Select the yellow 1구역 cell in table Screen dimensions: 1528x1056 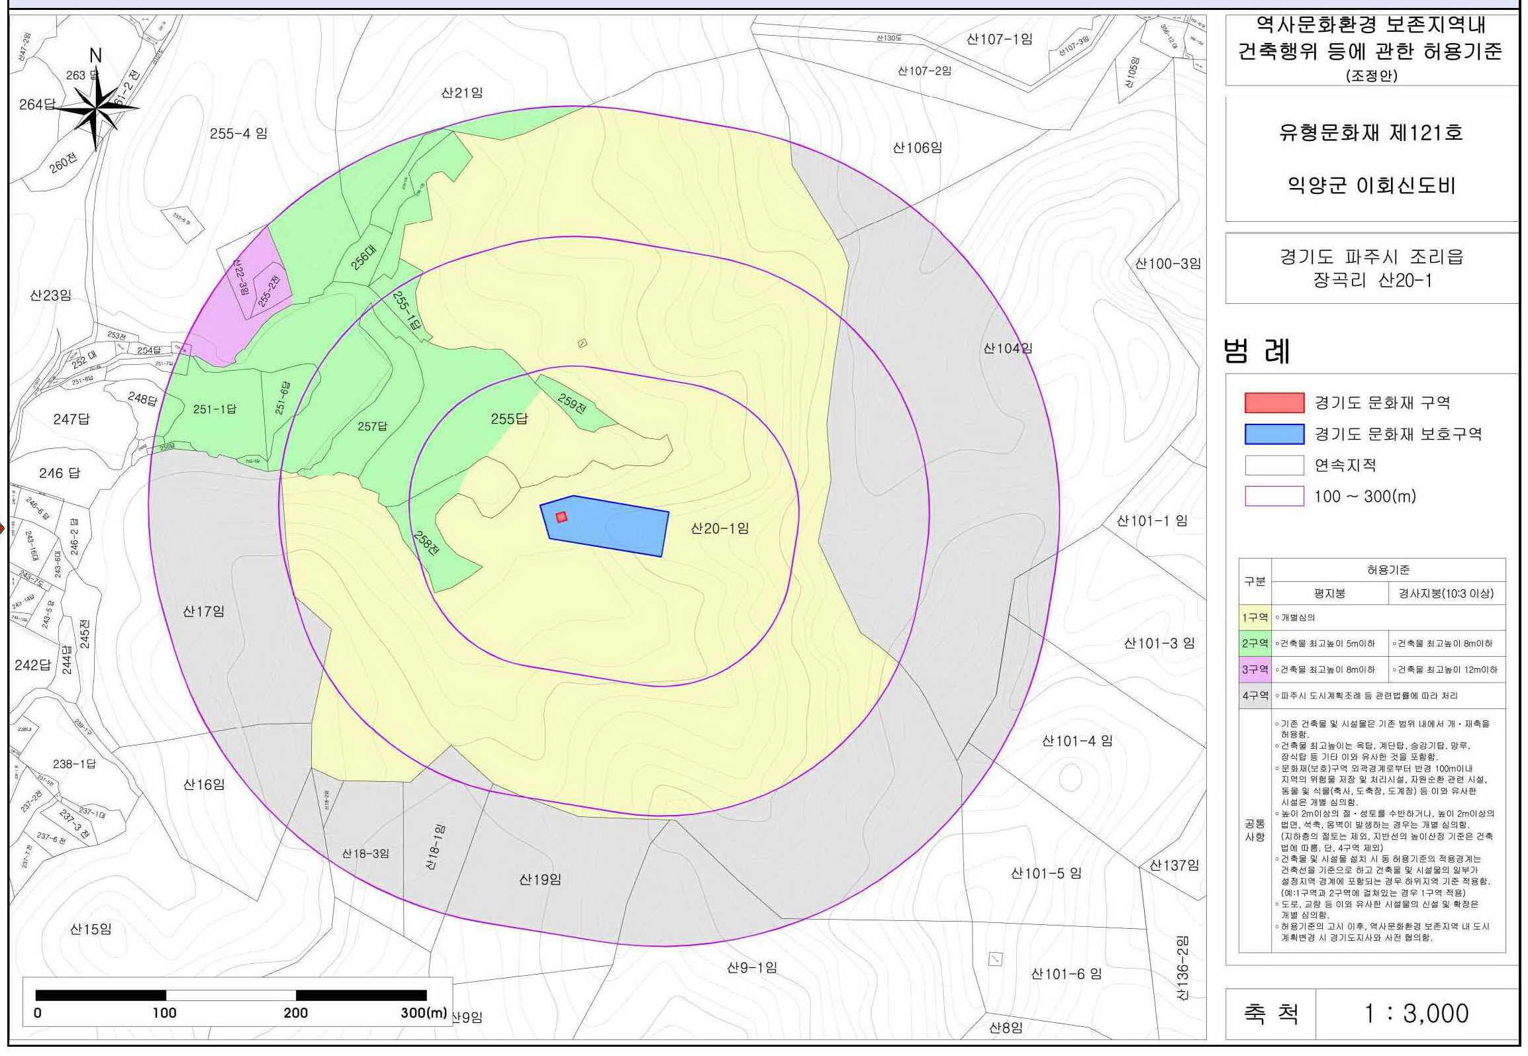1255,617
